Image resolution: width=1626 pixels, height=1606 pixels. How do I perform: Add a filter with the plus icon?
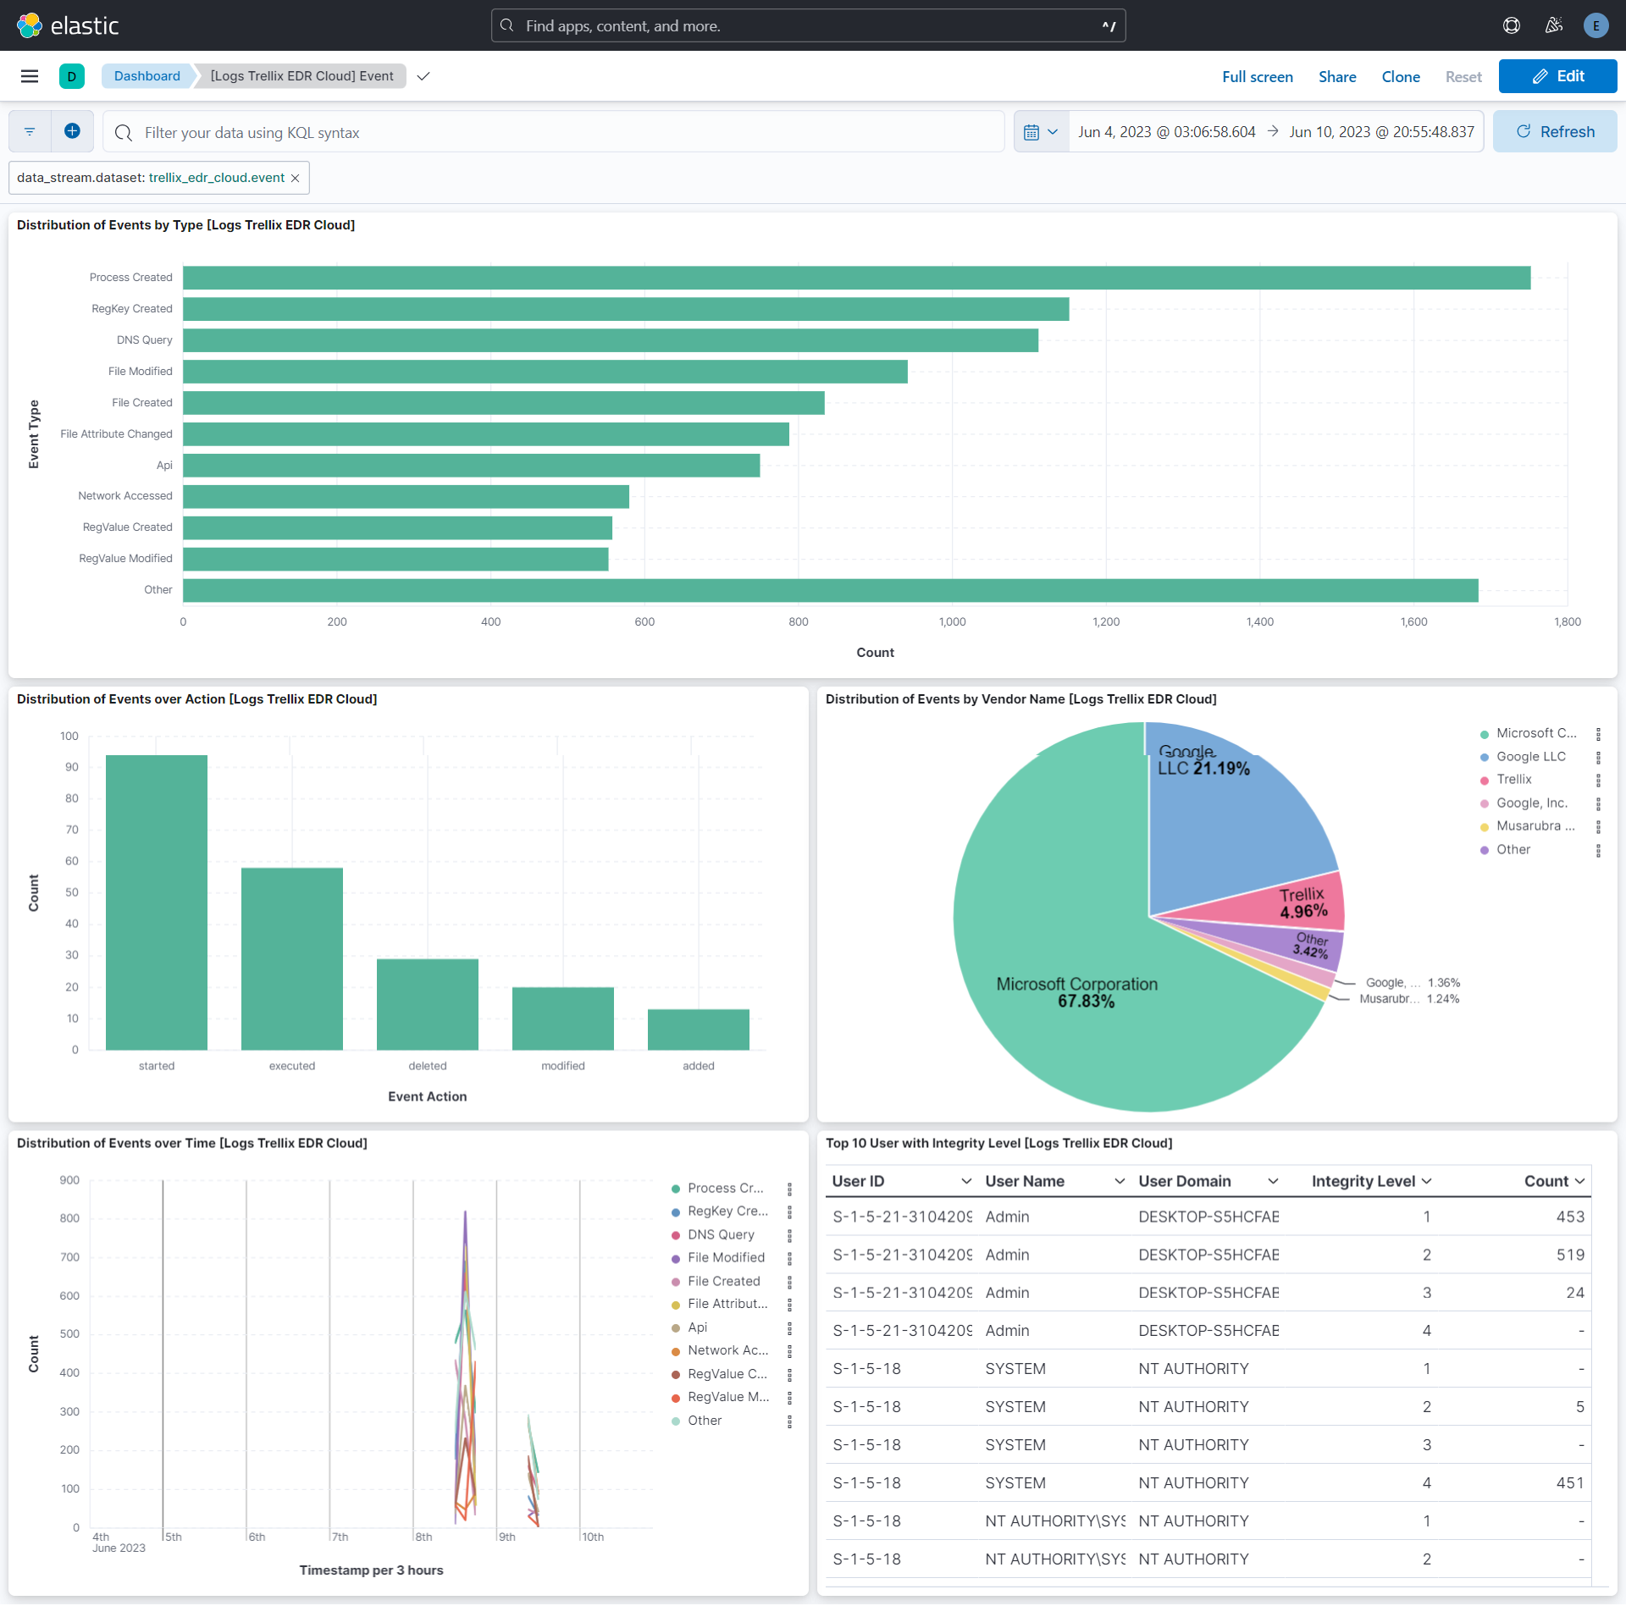click(72, 131)
